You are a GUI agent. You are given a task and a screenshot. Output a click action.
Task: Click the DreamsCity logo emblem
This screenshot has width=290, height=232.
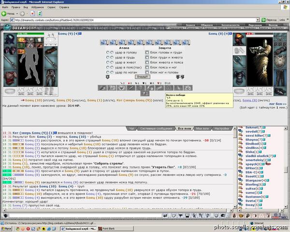coord(7,28)
